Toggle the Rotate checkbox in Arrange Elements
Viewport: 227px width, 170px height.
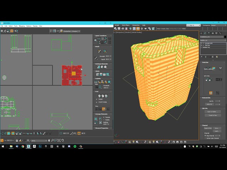(104, 120)
